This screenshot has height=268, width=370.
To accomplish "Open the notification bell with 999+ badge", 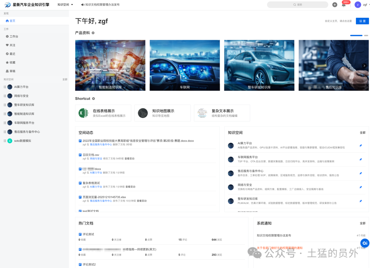I will pos(344,5).
